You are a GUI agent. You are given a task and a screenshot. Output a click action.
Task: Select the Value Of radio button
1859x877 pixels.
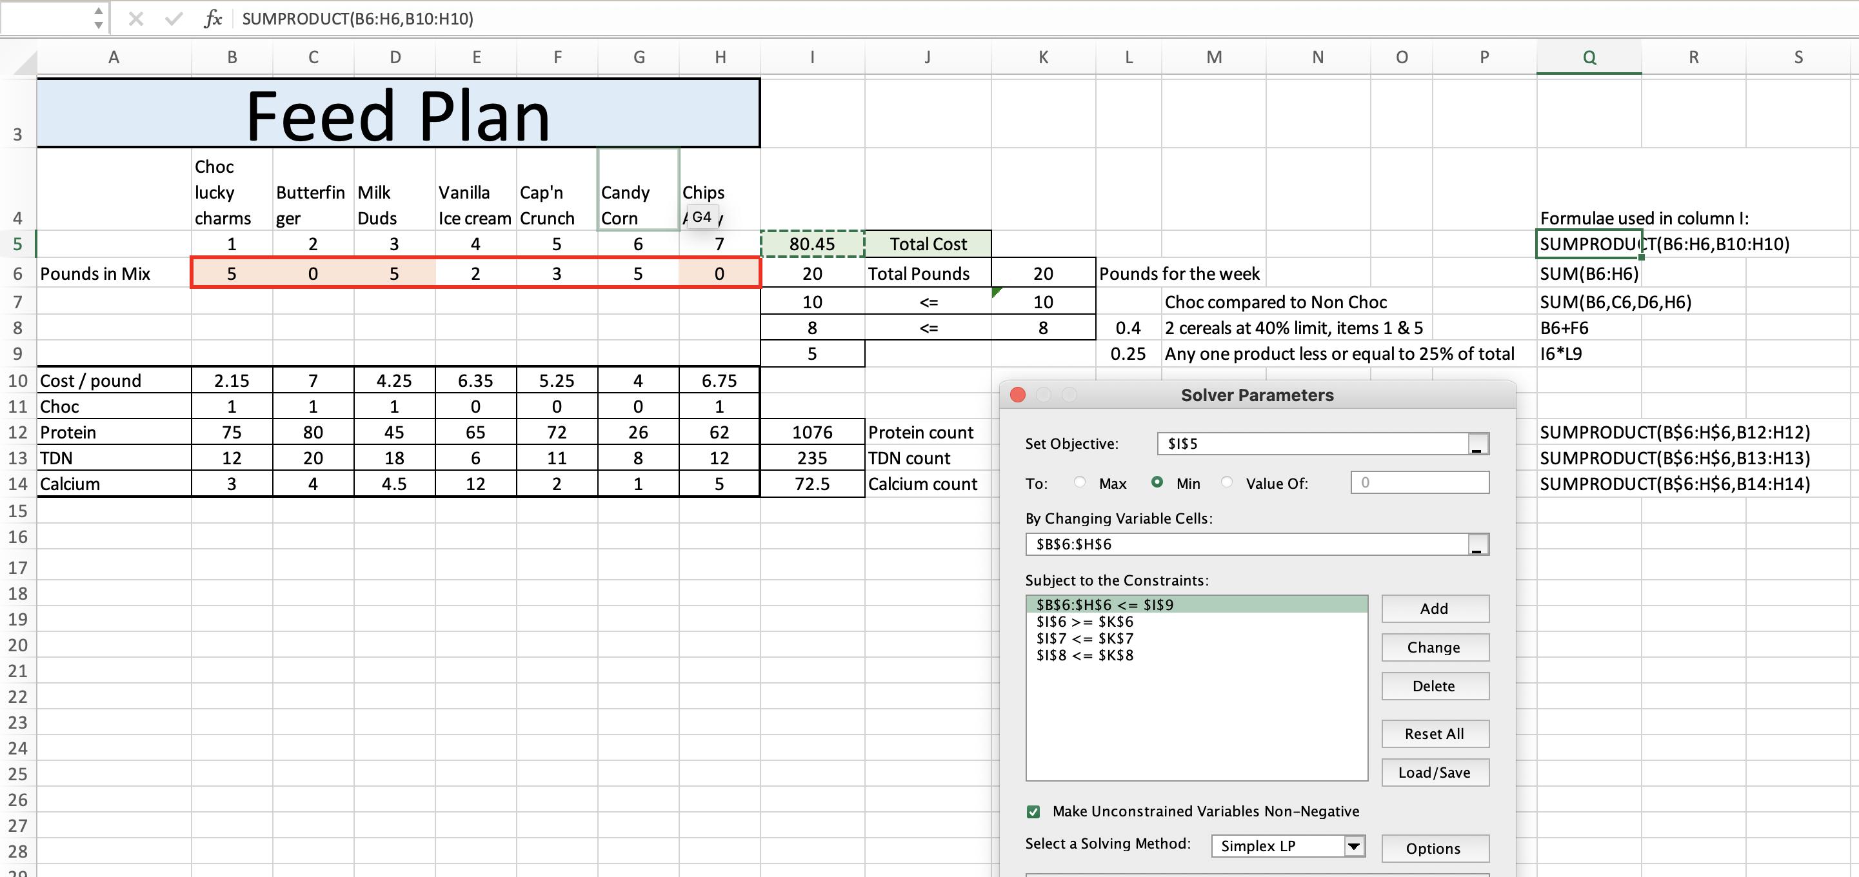tap(1227, 482)
